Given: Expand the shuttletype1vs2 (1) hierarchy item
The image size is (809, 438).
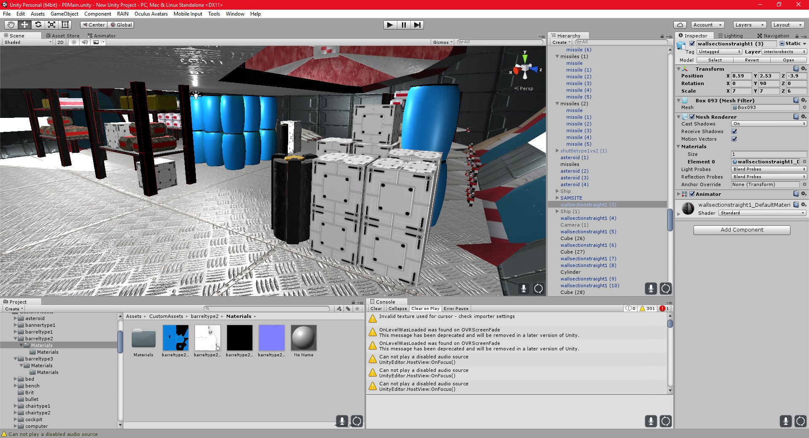Looking at the screenshot, I should [x=557, y=151].
